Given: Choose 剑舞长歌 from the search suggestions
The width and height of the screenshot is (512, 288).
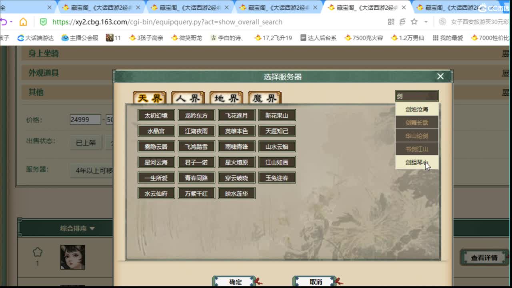Looking at the screenshot, I should (x=417, y=122).
